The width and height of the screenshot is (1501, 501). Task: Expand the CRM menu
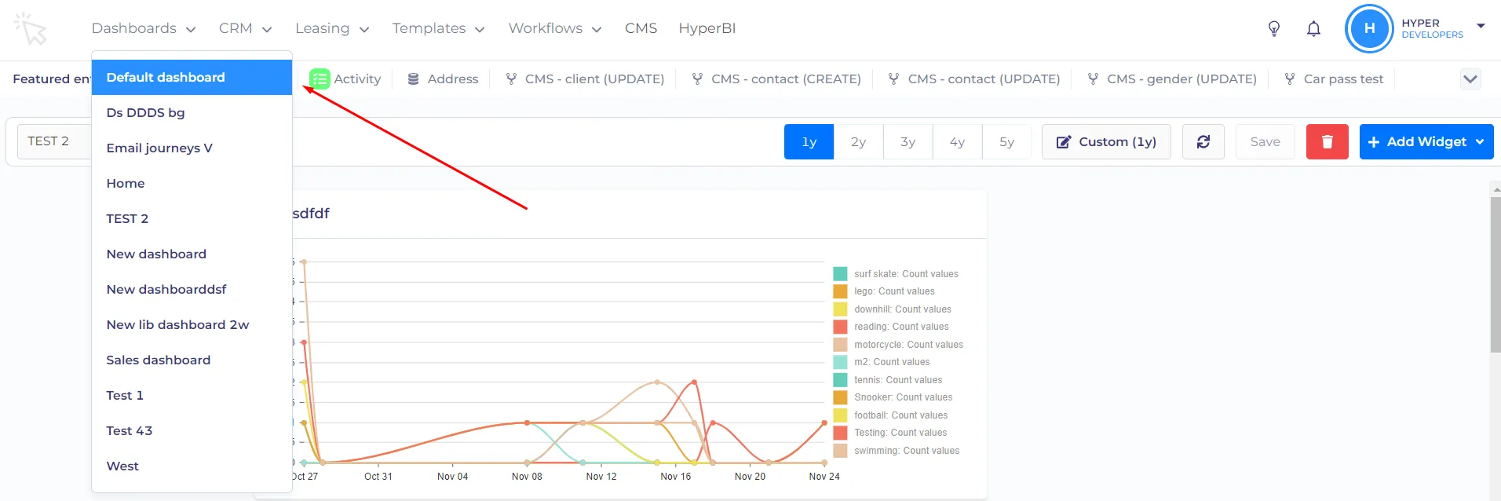(245, 28)
